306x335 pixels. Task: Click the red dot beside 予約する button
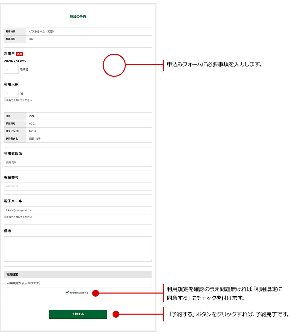pyautogui.click(x=116, y=314)
